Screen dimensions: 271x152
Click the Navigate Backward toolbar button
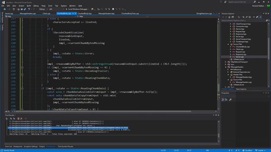pos(5,9)
